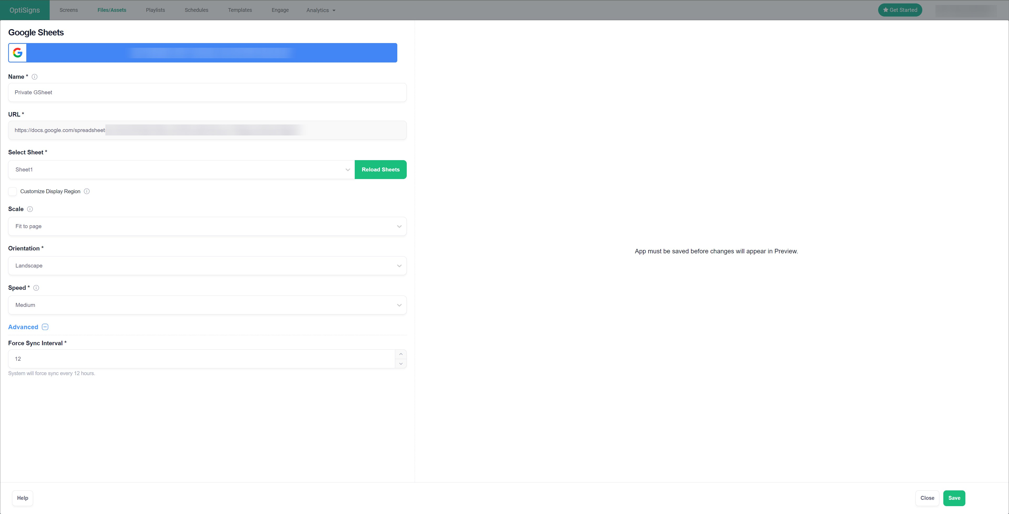
Task: Click the info icon next to Scale
Action: [x=30, y=209]
